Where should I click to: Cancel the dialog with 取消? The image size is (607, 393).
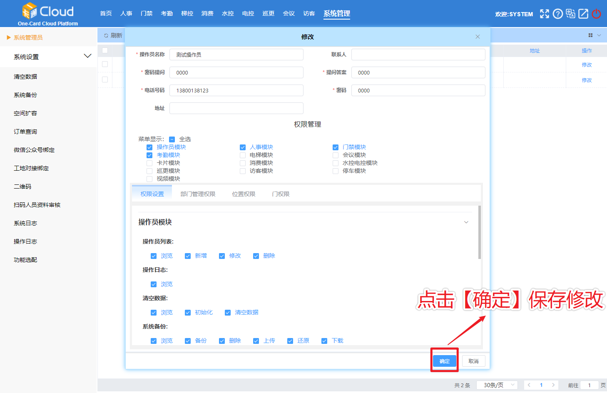point(473,361)
